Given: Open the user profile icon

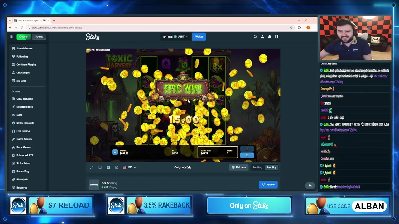Looking at the screenshot, I should [262, 37].
